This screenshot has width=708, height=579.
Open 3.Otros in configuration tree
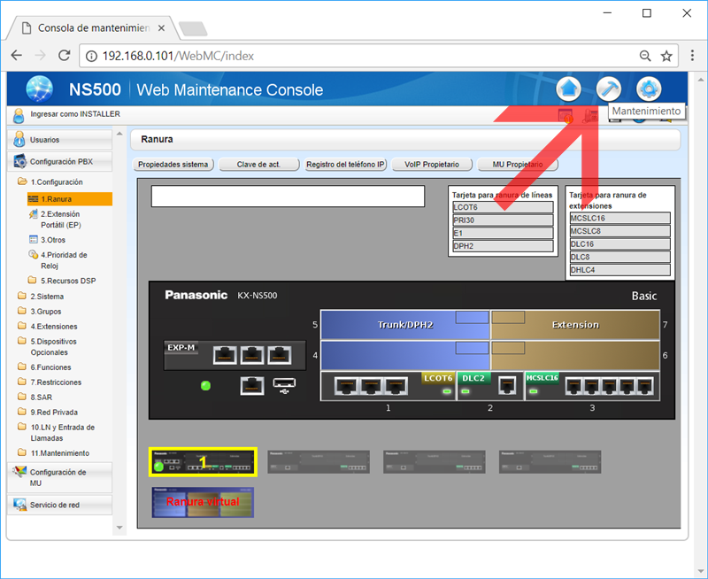(53, 239)
